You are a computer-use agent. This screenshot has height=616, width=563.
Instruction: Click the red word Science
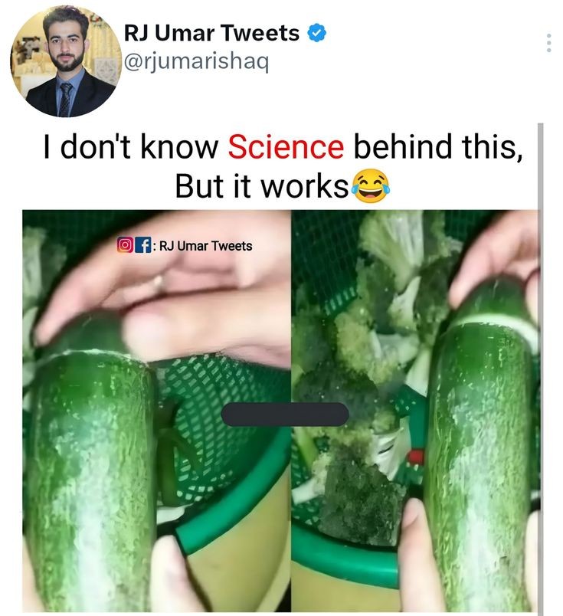pyautogui.click(x=286, y=146)
